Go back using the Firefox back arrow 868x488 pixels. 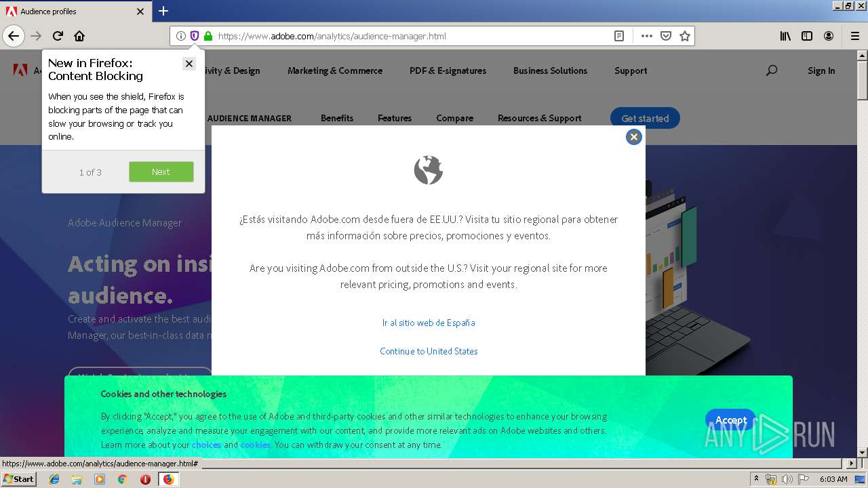coord(14,36)
